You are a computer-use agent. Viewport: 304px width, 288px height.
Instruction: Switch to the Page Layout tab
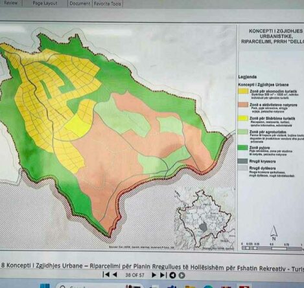[45, 3]
